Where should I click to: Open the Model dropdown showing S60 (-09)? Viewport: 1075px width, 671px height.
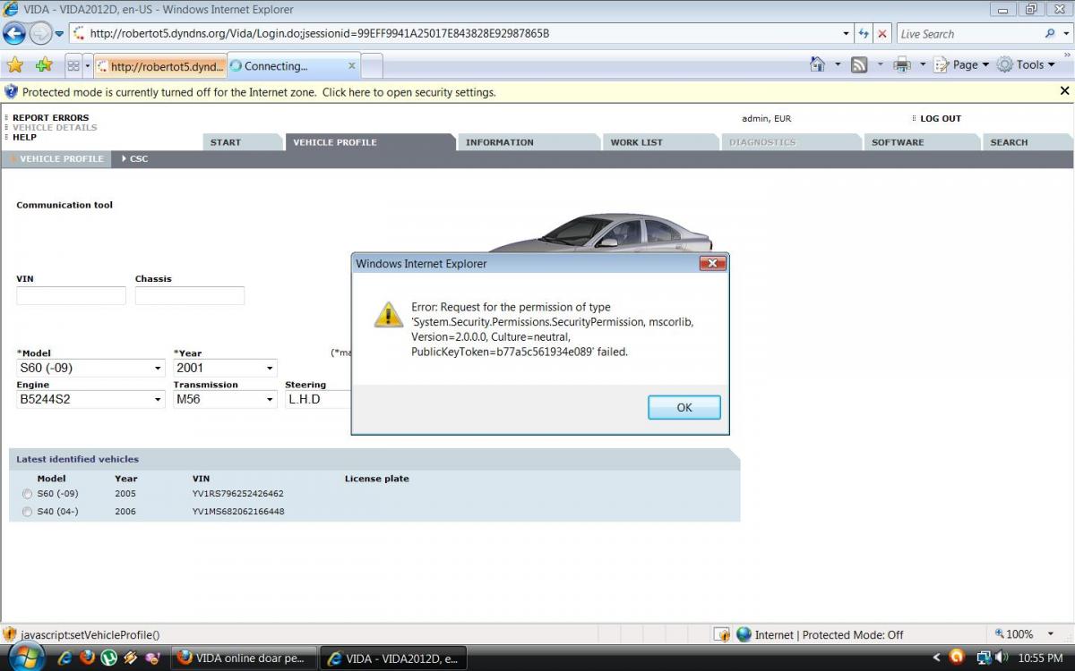(90, 368)
